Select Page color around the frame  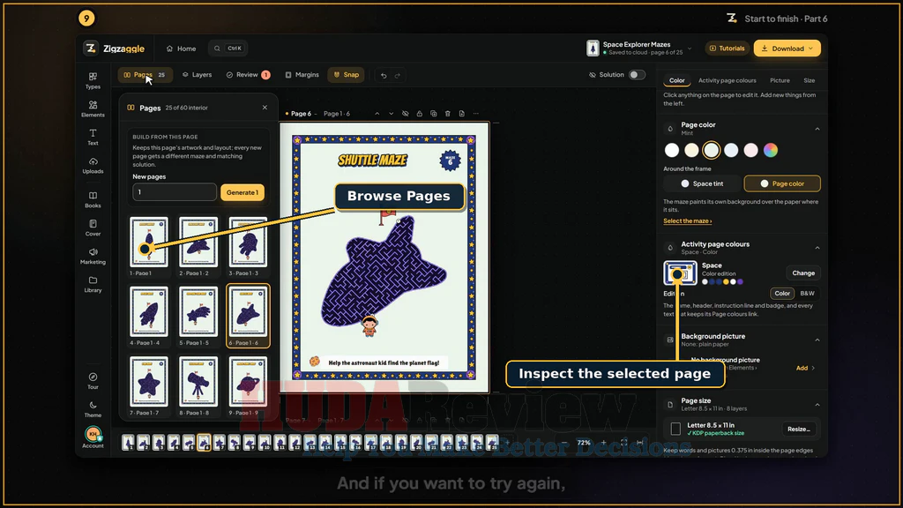(x=782, y=183)
